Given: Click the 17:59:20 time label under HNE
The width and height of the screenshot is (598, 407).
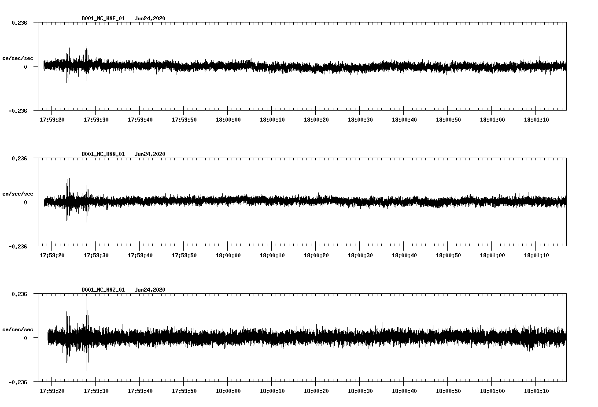Looking at the screenshot, I should (52, 119).
